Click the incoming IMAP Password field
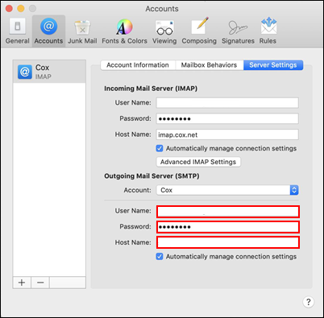Image resolution: width=324 pixels, height=318 pixels. point(227,118)
